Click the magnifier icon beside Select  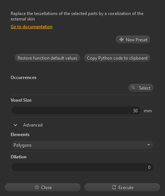tap(133, 88)
